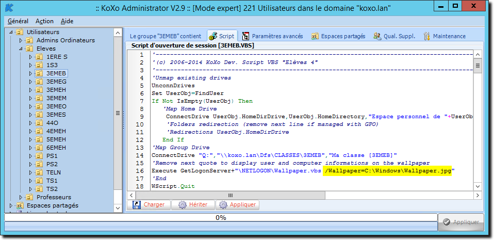494x240 pixels.
Task: Click the 3EMEG folder icon
Action: pos(39,82)
